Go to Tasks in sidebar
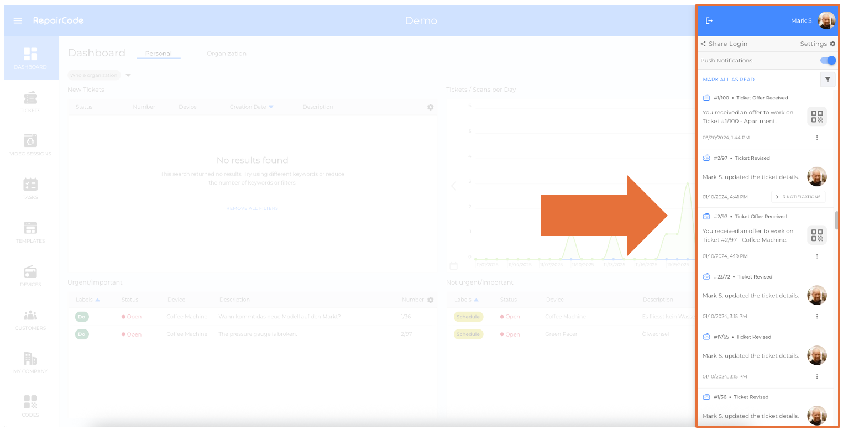This screenshot has width=843, height=430. tap(30, 188)
